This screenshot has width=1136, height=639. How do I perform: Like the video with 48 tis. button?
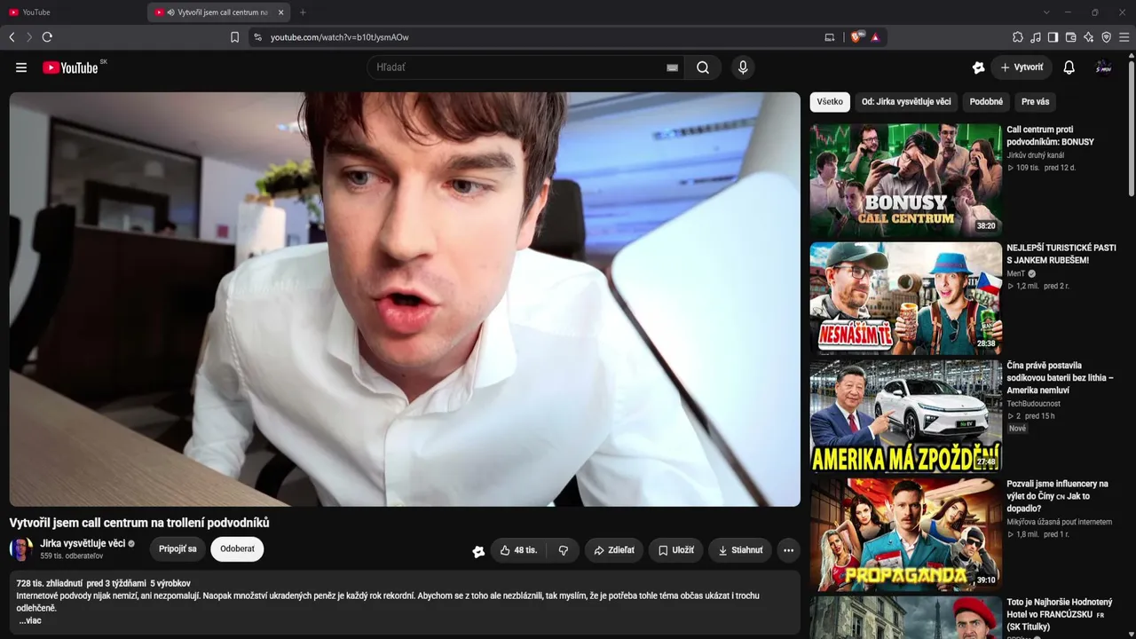coord(518,550)
